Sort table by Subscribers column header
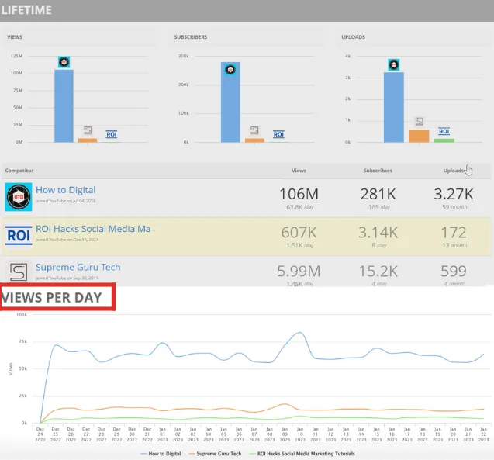Viewport: 494px width, 460px height. point(378,171)
